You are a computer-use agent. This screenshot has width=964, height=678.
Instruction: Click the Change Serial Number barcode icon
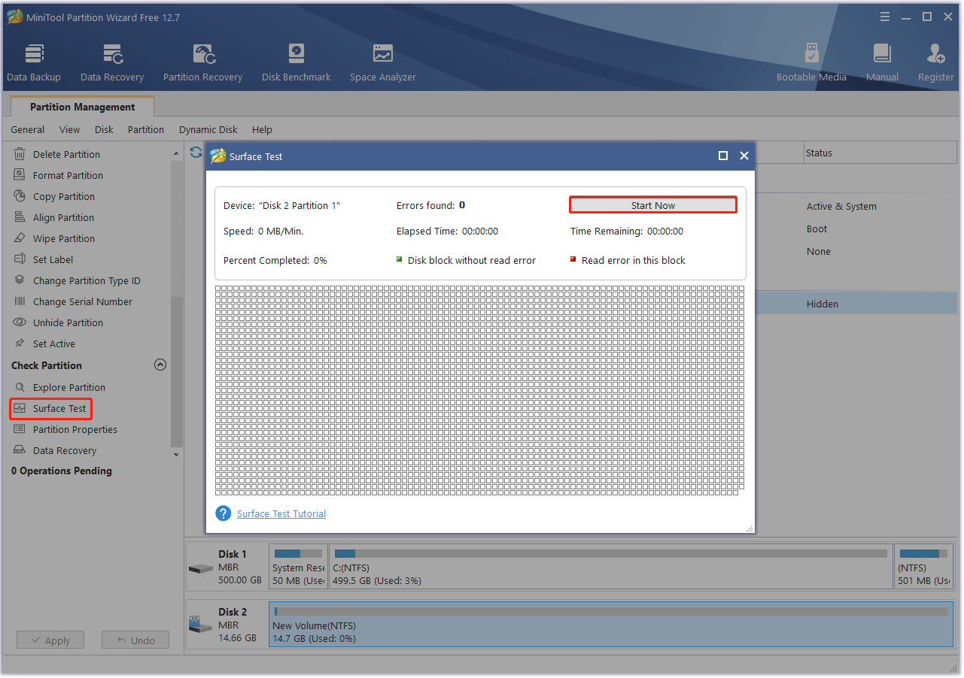click(x=20, y=301)
